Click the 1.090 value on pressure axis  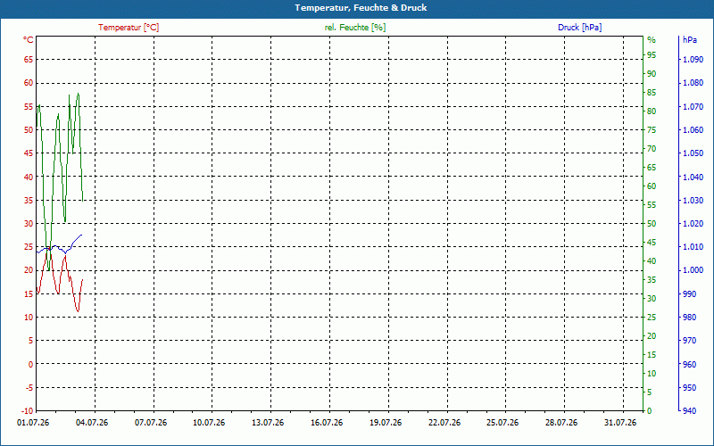point(693,59)
